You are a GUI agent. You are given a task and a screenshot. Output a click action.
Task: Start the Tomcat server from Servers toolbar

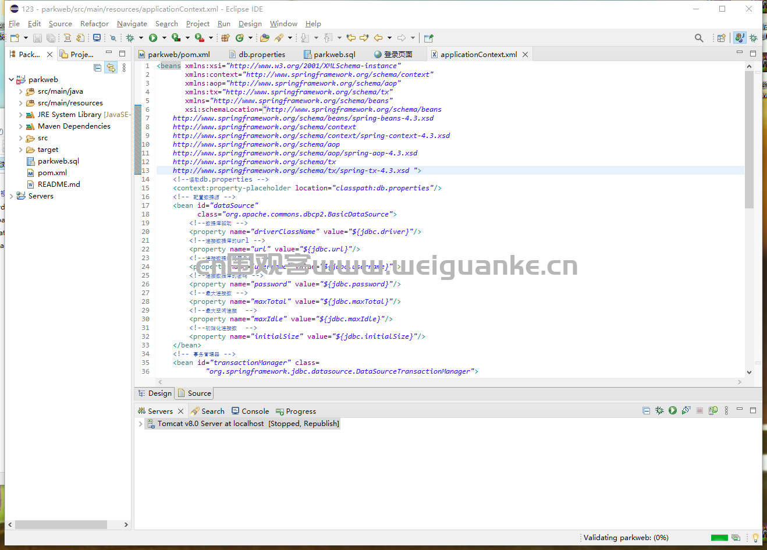pos(673,410)
